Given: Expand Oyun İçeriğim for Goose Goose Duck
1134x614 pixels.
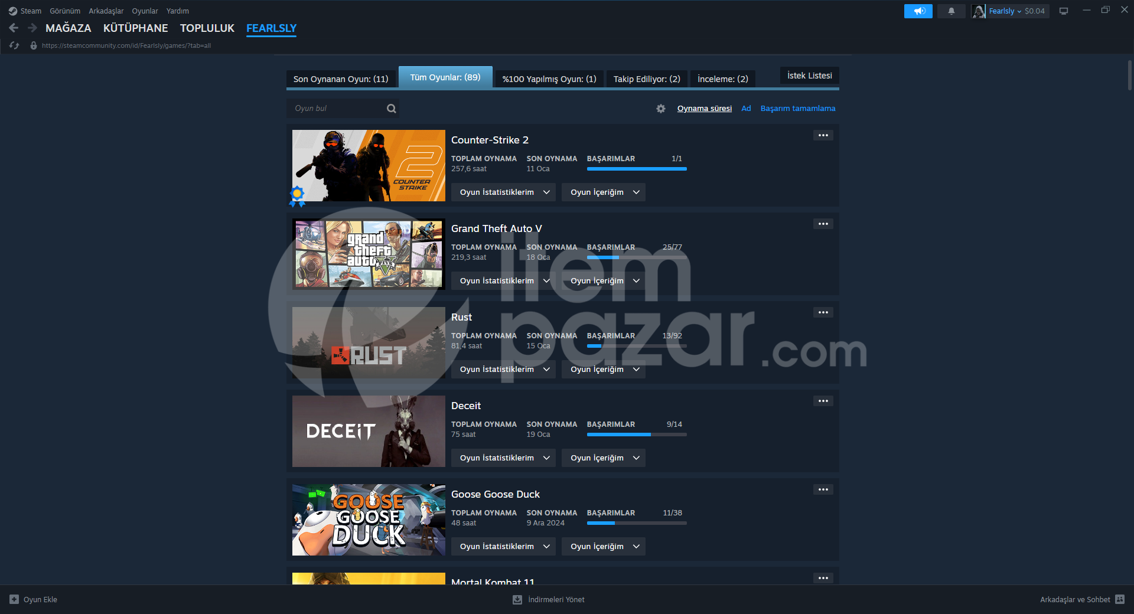Looking at the screenshot, I should pos(604,547).
